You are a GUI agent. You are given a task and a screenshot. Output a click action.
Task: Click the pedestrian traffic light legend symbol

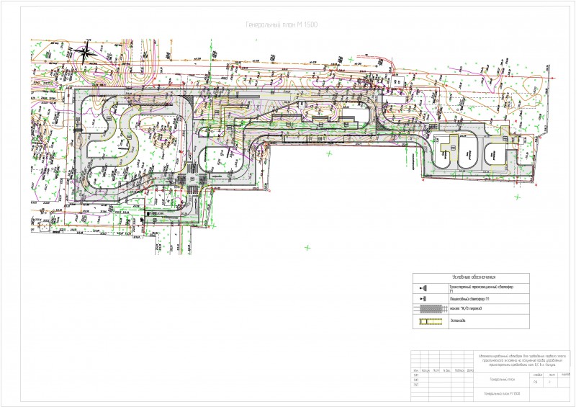click(423, 299)
